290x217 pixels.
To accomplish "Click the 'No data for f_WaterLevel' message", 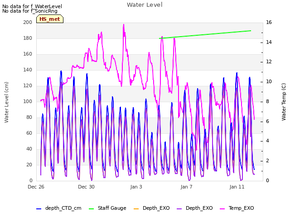I will pyautogui.click(x=32, y=6).
